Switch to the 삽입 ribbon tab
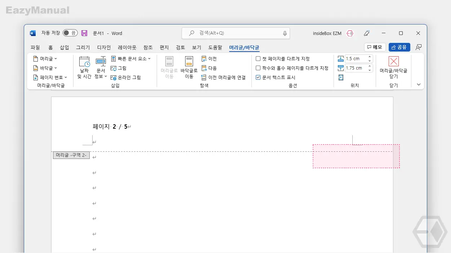The width and height of the screenshot is (451, 253). (x=64, y=47)
